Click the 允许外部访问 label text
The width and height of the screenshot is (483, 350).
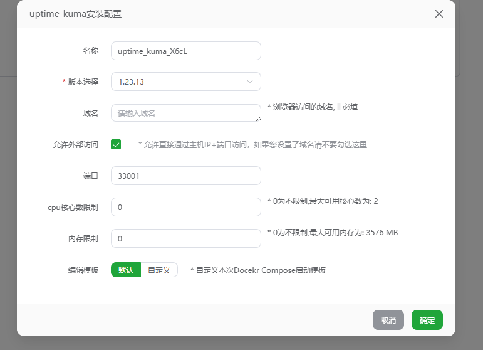76,144
